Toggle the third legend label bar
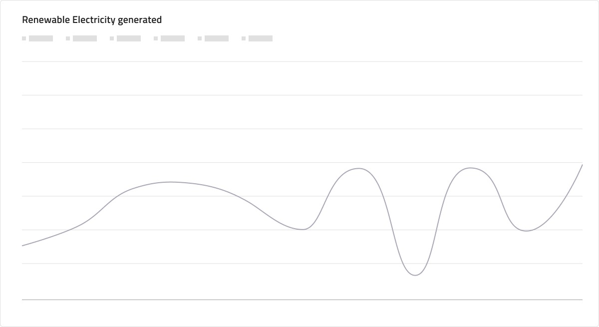The height and width of the screenshot is (327, 599). 129,38
